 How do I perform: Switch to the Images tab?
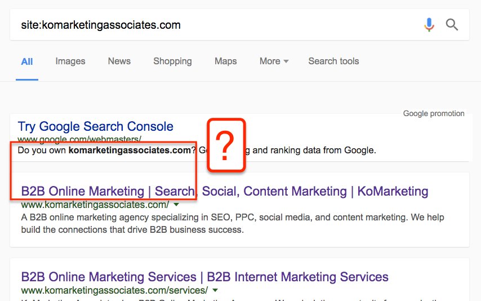70,61
